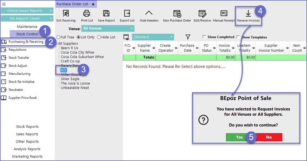This screenshot has height=161, width=307.
Task: Enable the Show Completed checkbox
Action: tap(204, 37)
